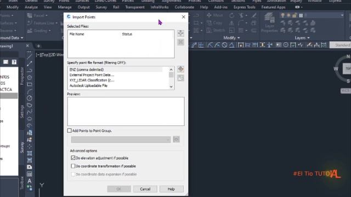Switch to the Settings toolspace tab

tap(22, 112)
